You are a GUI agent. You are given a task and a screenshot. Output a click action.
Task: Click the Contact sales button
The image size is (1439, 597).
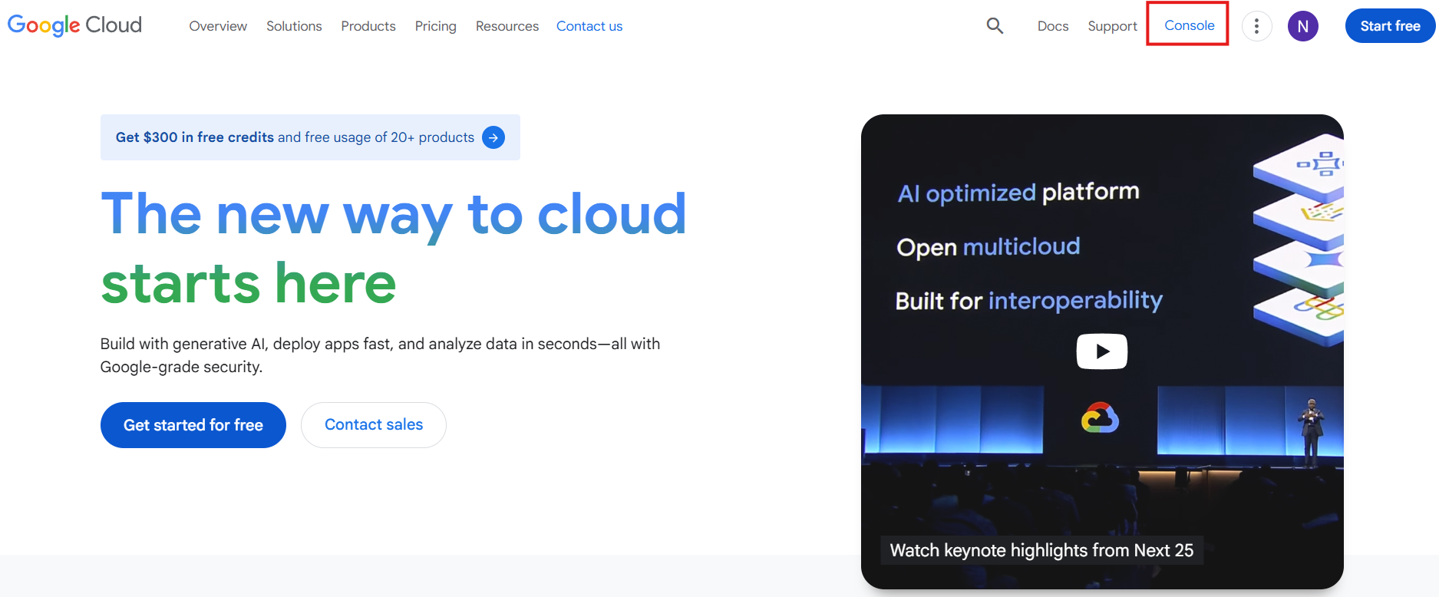pos(374,425)
